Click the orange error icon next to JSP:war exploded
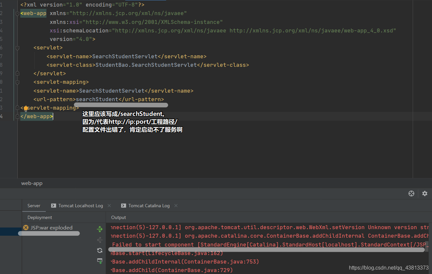 click(x=26, y=228)
